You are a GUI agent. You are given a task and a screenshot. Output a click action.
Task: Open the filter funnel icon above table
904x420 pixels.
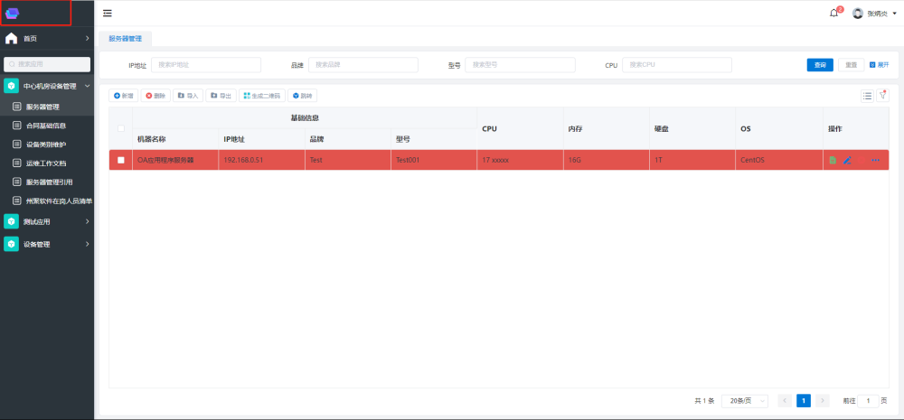tap(882, 95)
